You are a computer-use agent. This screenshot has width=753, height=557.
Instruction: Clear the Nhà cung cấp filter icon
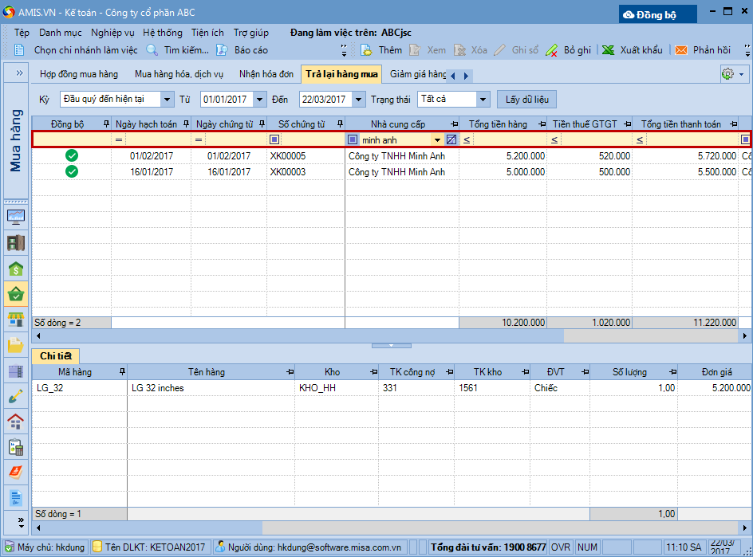coord(451,139)
